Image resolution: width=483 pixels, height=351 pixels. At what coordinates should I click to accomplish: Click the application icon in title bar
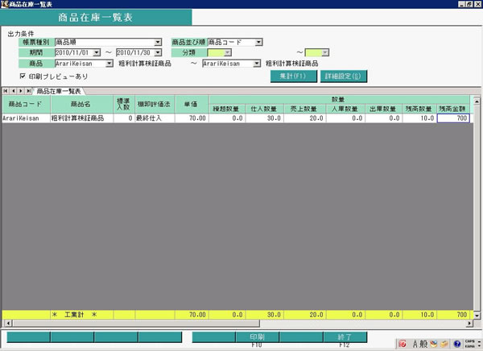click(x=4, y=4)
